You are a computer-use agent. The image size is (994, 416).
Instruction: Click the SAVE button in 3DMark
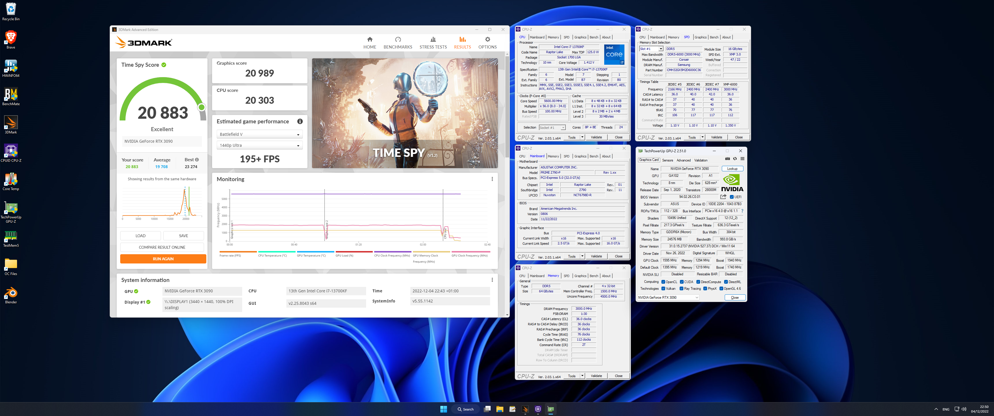[x=183, y=236]
